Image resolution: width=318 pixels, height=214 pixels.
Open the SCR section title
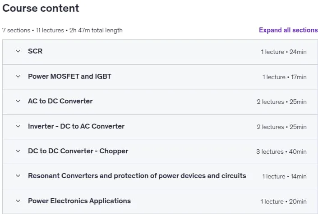pos(35,51)
